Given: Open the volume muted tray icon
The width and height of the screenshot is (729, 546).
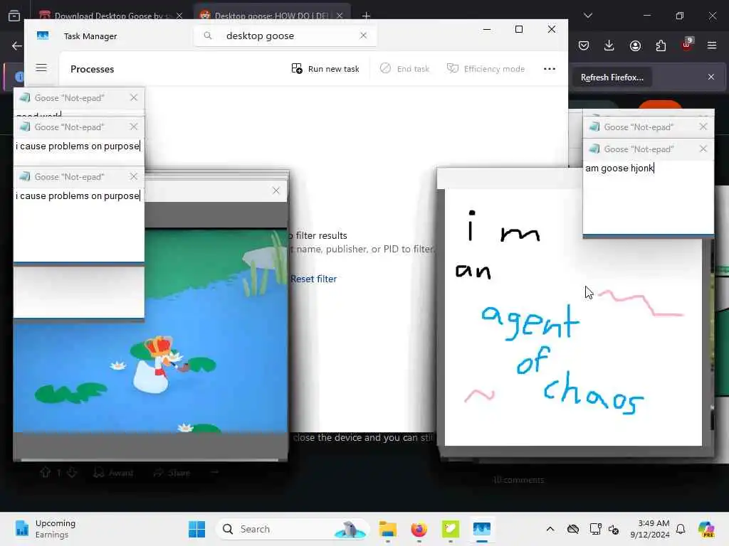Looking at the screenshot, I should (614, 529).
